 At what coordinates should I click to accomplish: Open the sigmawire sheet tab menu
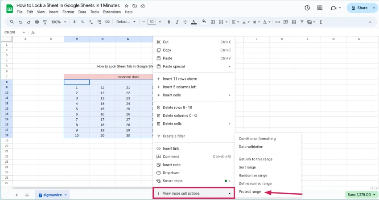click(66, 195)
